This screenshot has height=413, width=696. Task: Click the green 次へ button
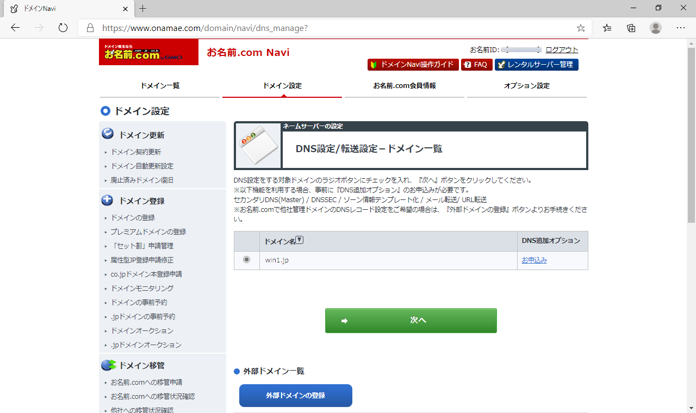click(411, 321)
